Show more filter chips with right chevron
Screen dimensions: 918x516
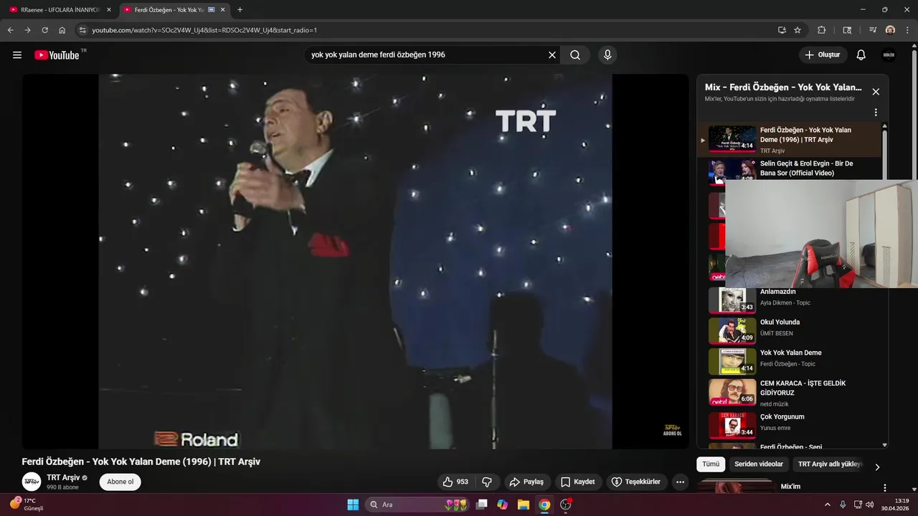[876, 467]
